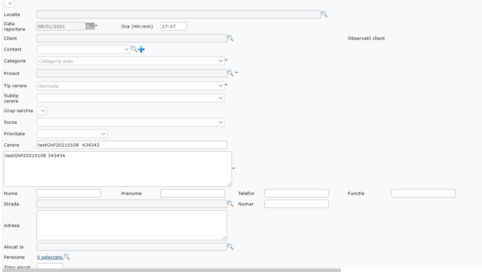Open the Tip cerere dropdown
The image size is (482, 272).
pyautogui.click(x=131, y=86)
